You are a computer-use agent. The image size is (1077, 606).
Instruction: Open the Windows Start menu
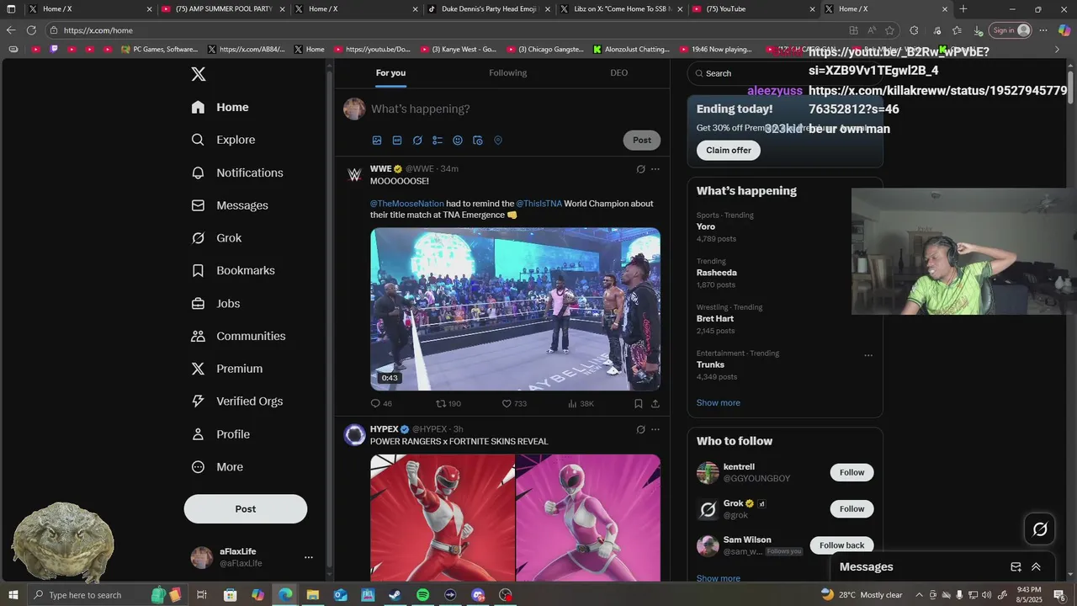12,595
